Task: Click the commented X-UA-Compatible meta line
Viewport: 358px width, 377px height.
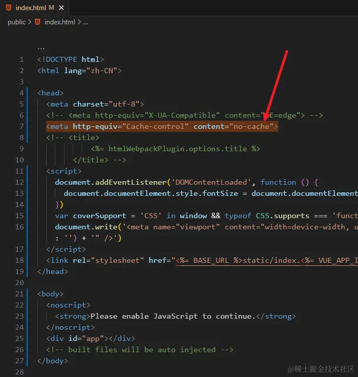Action: click(x=184, y=115)
